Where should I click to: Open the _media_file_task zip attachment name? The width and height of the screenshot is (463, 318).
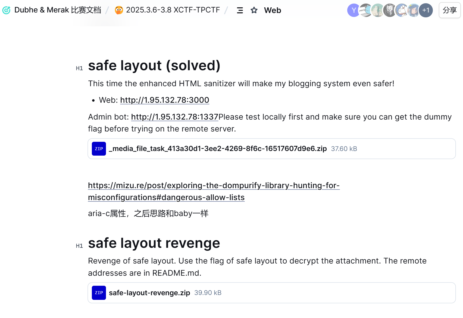coord(218,149)
